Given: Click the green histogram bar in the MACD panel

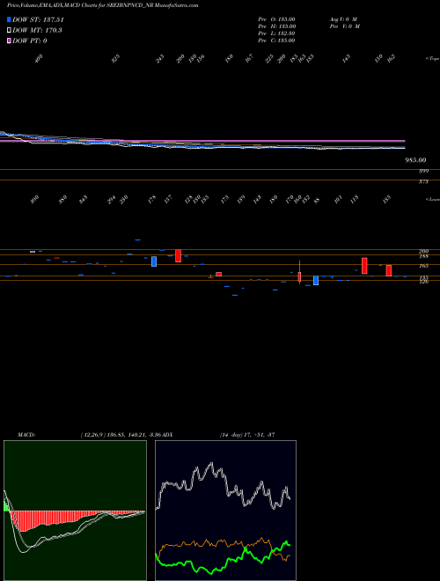Looking at the screenshot, I should pyautogui.click(x=5, y=506).
